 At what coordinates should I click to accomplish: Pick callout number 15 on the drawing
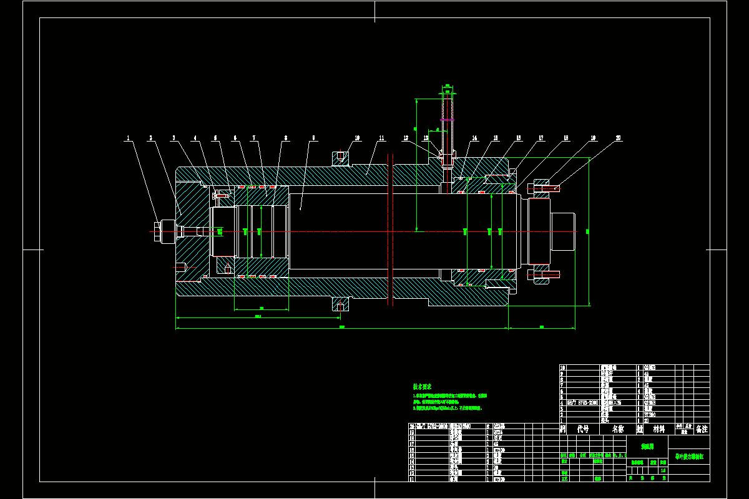(496, 137)
